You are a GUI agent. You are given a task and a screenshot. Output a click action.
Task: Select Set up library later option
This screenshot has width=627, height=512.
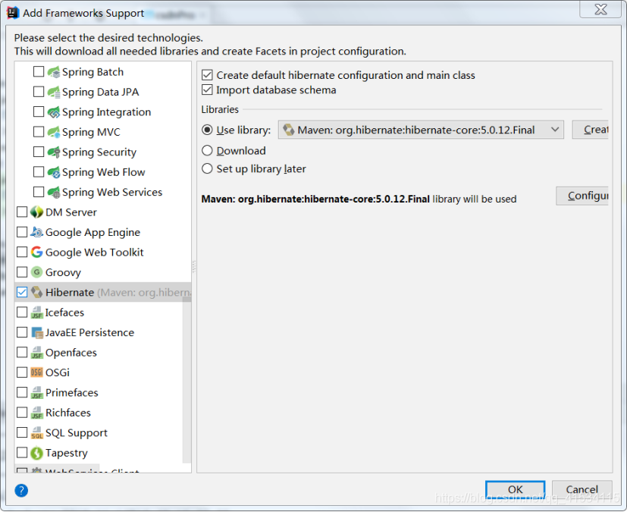(207, 169)
